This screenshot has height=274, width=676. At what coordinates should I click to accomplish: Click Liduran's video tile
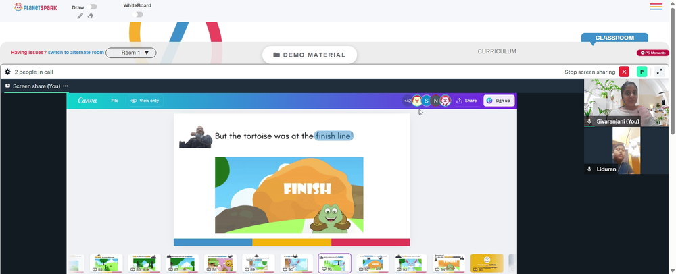point(627,150)
